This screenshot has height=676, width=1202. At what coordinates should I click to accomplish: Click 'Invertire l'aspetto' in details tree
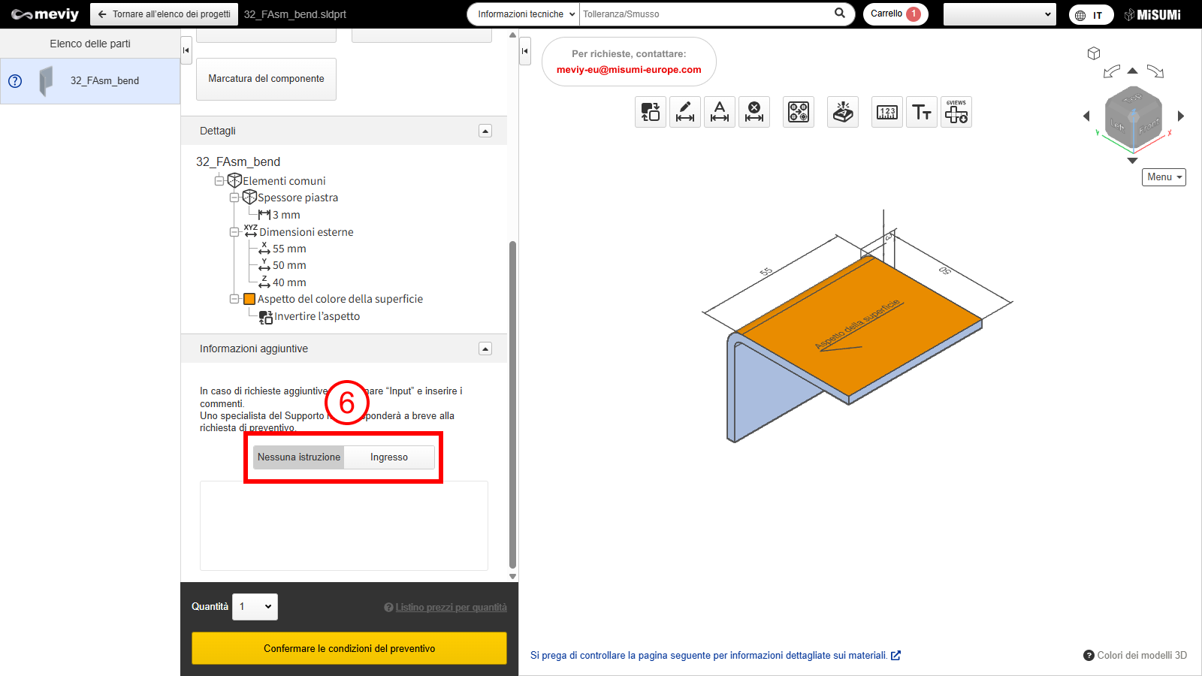pyautogui.click(x=316, y=317)
